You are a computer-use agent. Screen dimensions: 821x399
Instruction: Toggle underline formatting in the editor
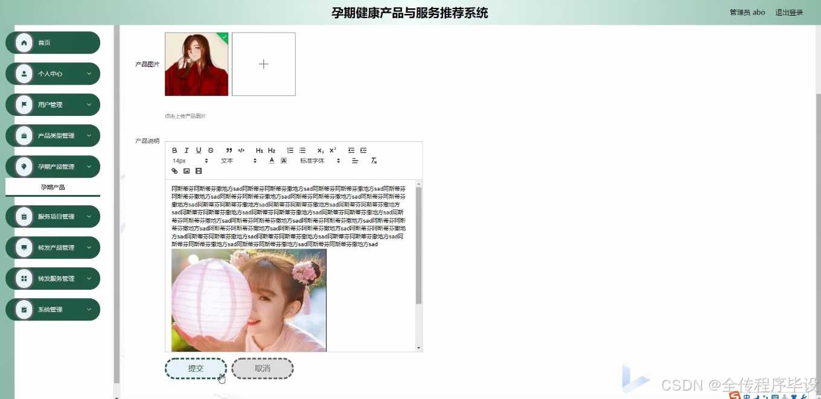point(199,150)
